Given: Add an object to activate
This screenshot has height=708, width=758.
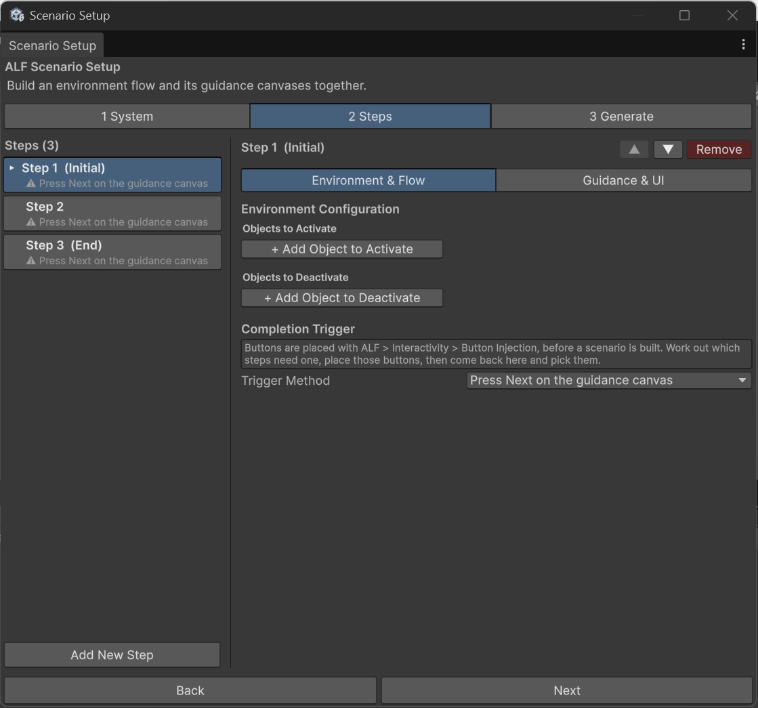Looking at the screenshot, I should [342, 249].
